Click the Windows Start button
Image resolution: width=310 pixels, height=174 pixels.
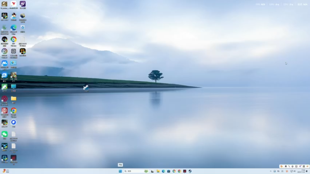(x=120, y=171)
